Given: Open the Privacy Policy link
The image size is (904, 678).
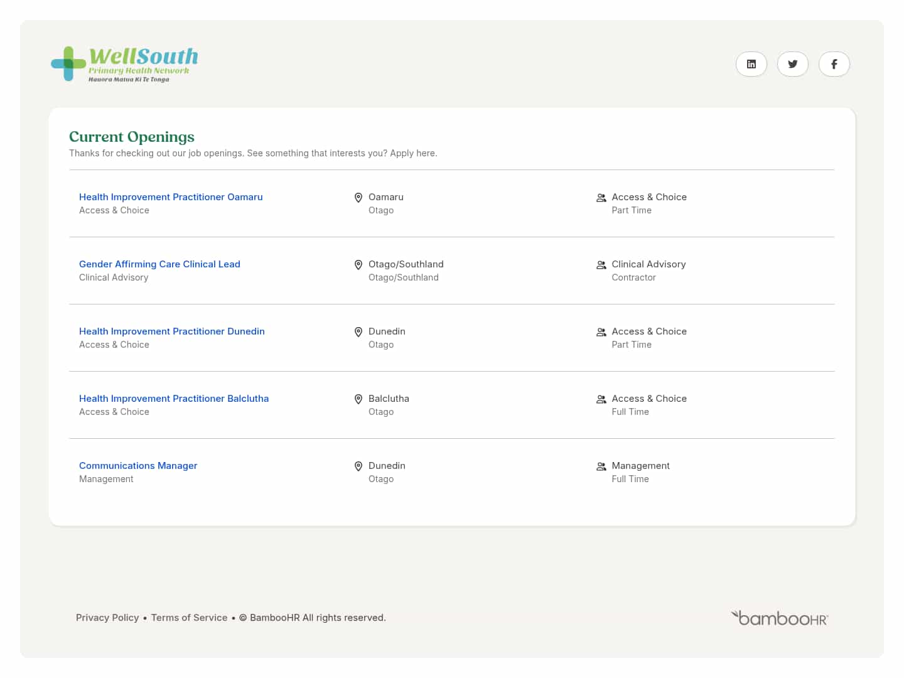Looking at the screenshot, I should pyautogui.click(x=107, y=618).
